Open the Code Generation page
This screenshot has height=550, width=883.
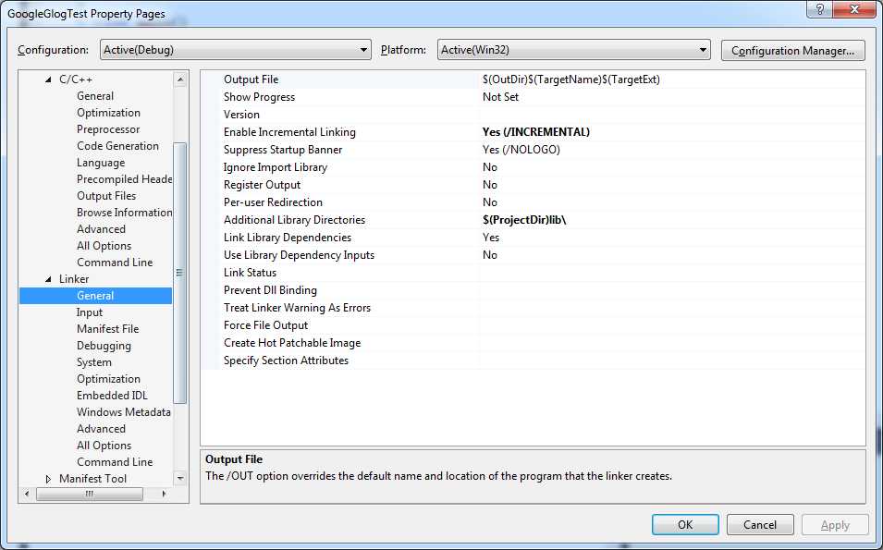point(117,146)
